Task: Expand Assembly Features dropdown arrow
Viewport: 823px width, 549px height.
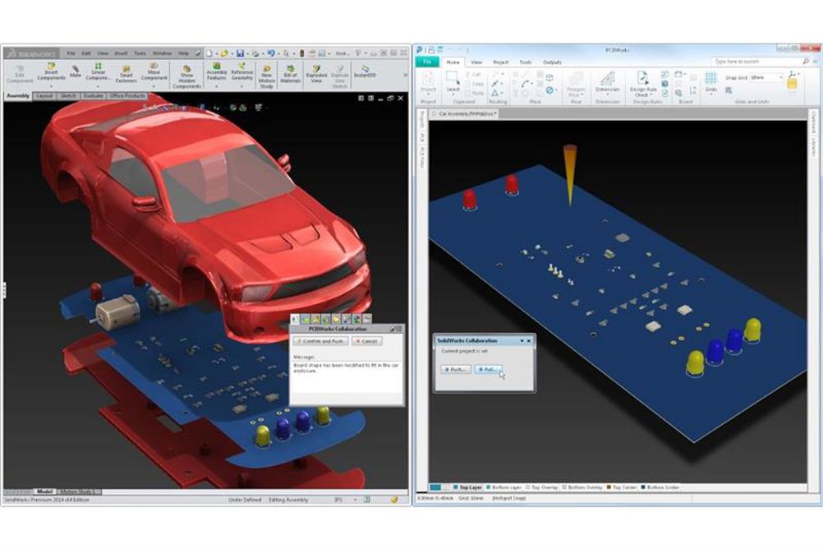Action: [216, 85]
